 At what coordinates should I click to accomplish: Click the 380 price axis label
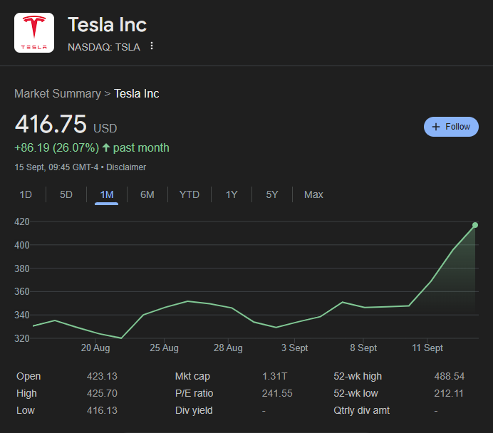click(21, 268)
